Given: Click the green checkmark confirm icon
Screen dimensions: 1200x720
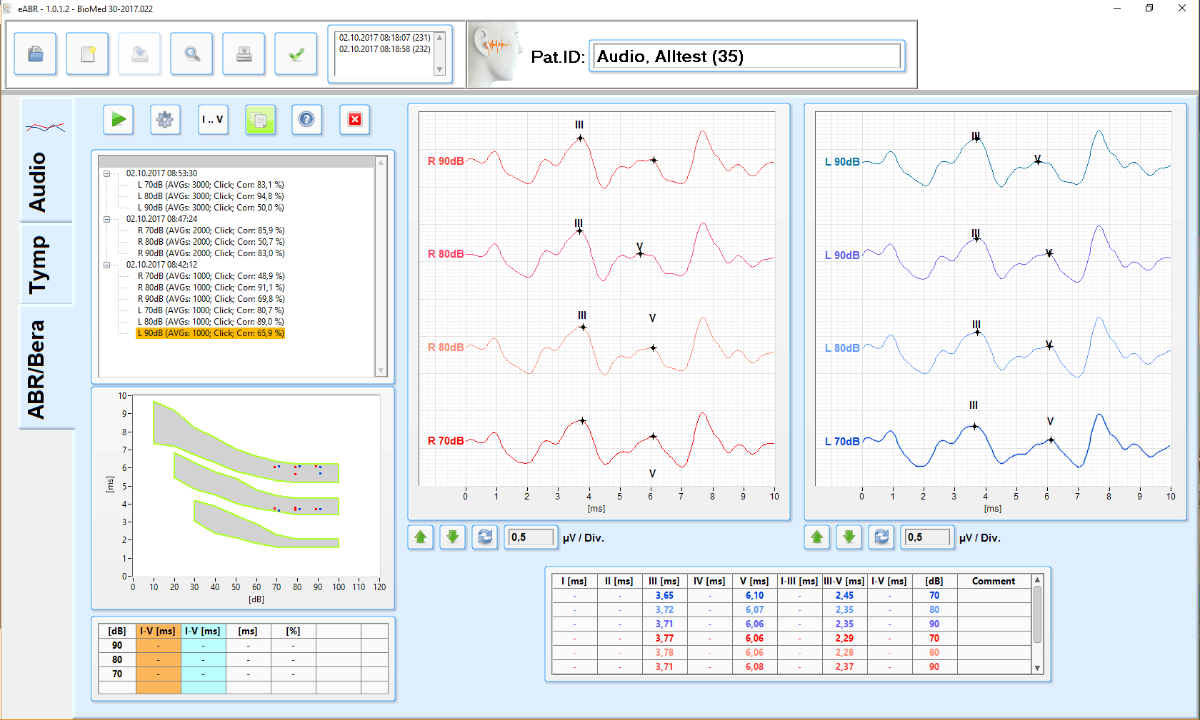Looking at the screenshot, I should (296, 54).
